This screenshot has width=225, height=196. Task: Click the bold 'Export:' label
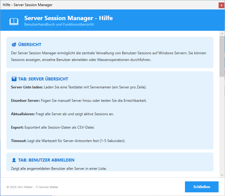pos(17,127)
